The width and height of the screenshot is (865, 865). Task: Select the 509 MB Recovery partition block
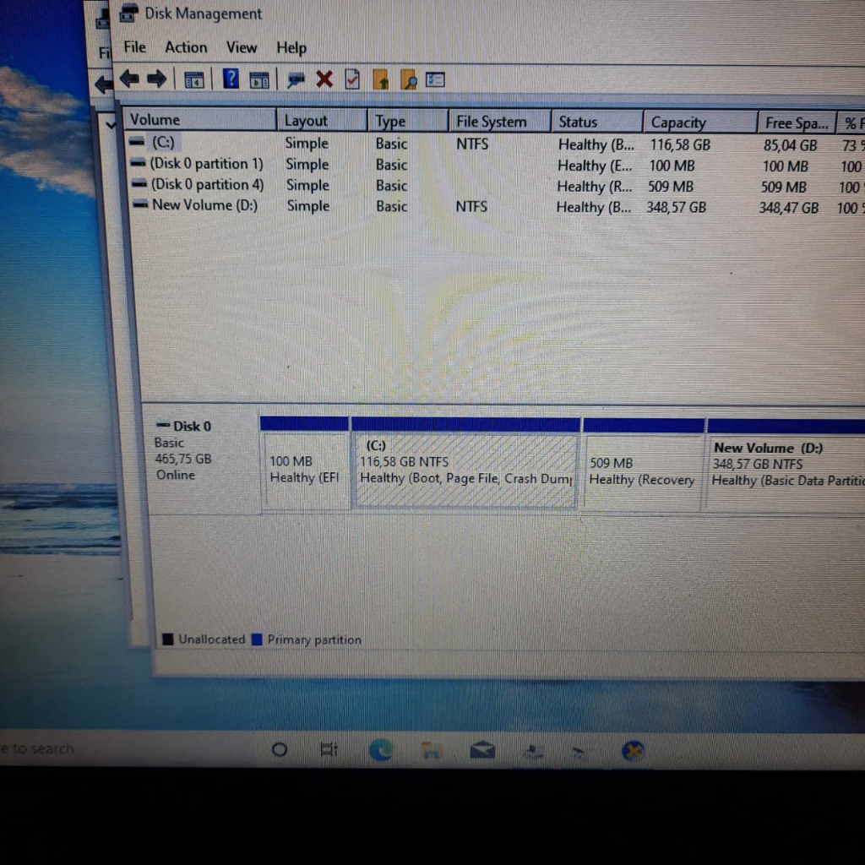click(x=642, y=471)
